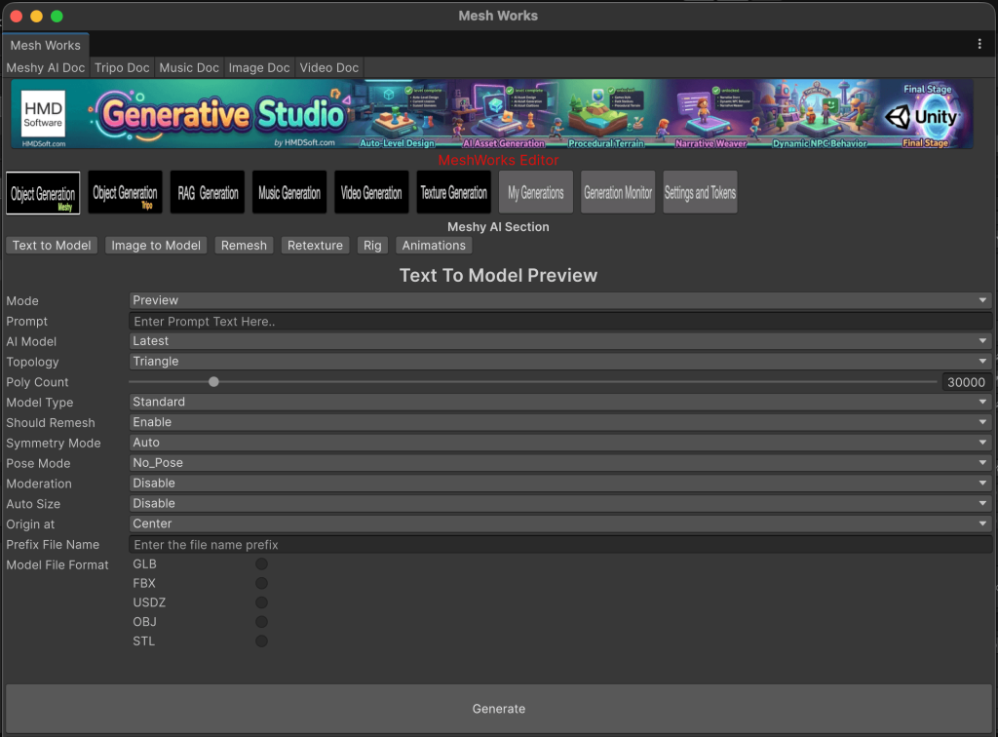Select the Object Generation Tripo section
This screenshot has height=737, width=998.
[125, 193]
